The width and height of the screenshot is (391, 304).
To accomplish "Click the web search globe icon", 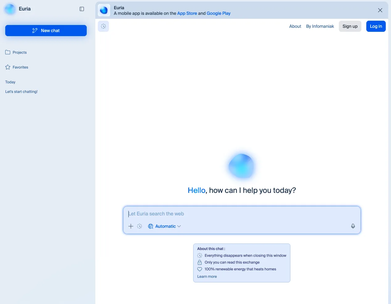I will click(150, 226).
